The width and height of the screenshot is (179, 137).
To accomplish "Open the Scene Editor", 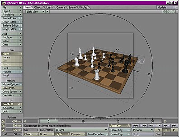I will pos(12,18).
